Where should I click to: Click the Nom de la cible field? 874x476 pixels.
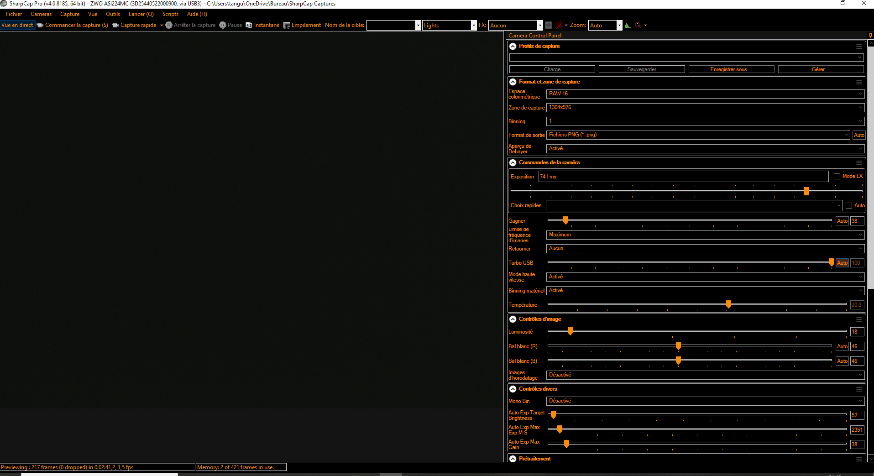pos(393,26)
